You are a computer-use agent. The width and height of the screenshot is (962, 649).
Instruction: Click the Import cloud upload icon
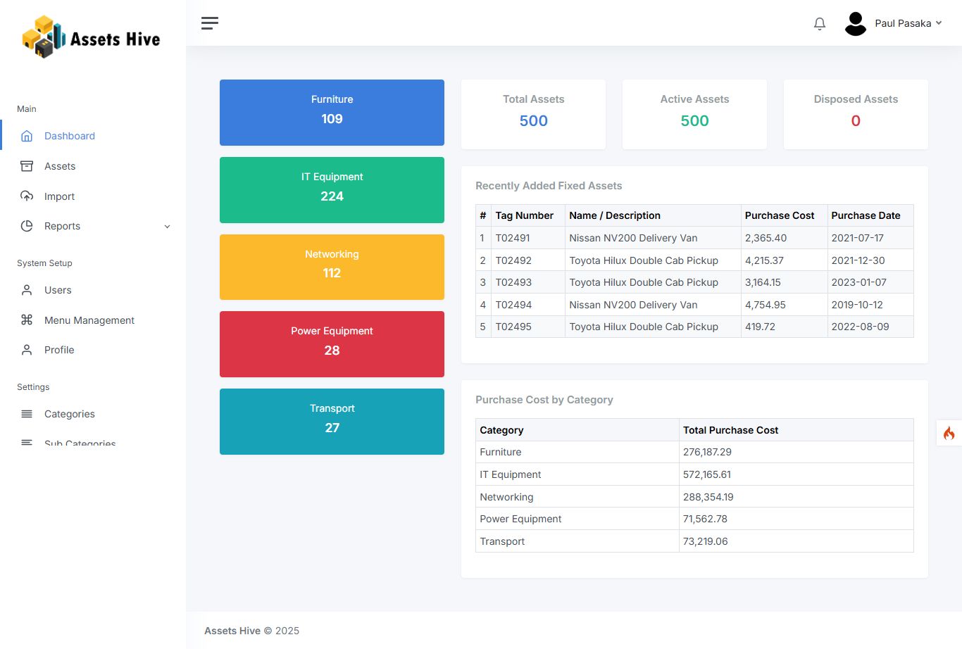[x=27, y=196]
